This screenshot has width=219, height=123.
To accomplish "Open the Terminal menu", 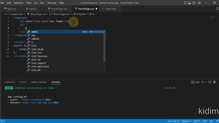I will coord(52,3).
